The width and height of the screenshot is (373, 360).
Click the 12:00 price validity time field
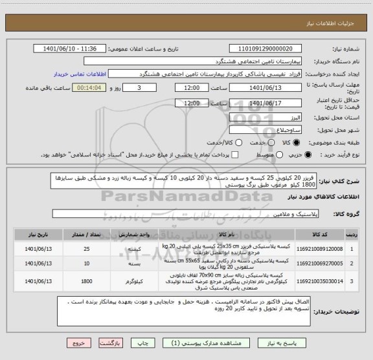(x=192, y=103)
